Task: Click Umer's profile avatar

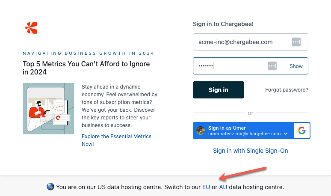Action: point(201,131)
